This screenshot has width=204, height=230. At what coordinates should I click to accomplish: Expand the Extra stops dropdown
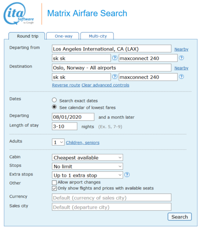pyautogui.click(x=87, y=175)
